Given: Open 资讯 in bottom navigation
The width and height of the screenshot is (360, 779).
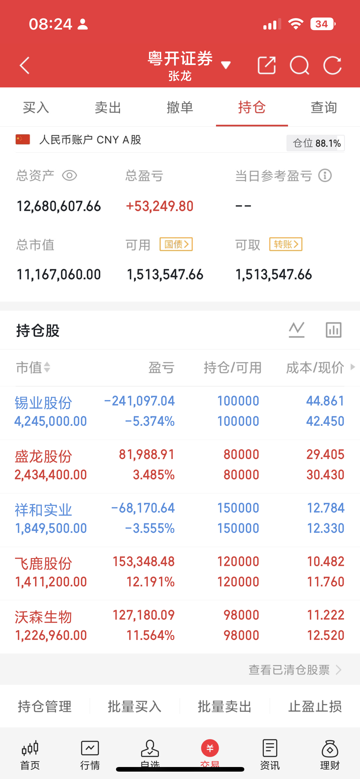Looking at the screenshot, I should coord(270,755).
